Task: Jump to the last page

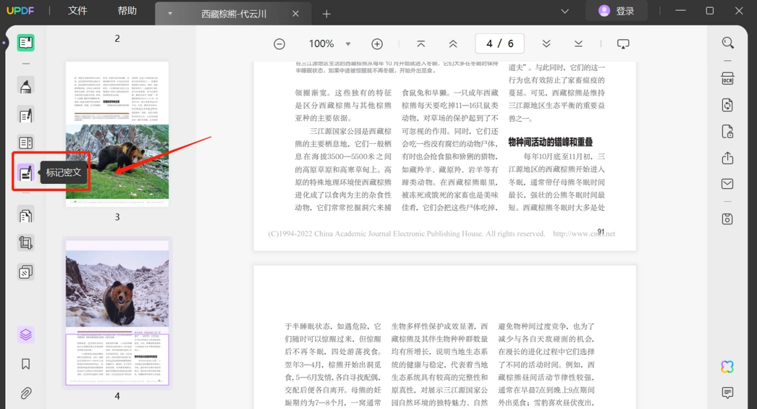Action: coord(578,44)
